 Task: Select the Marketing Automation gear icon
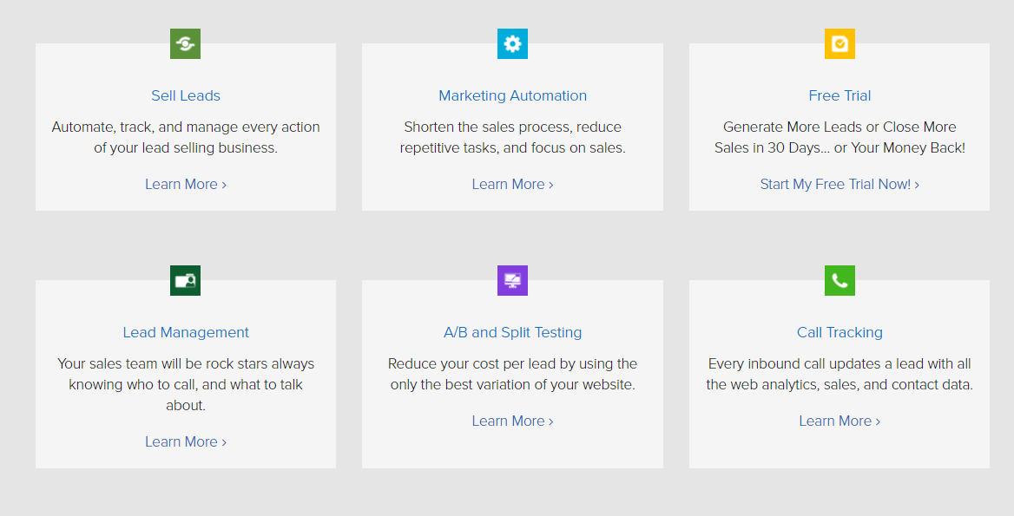pyautogui.click(x=512, y=43)
